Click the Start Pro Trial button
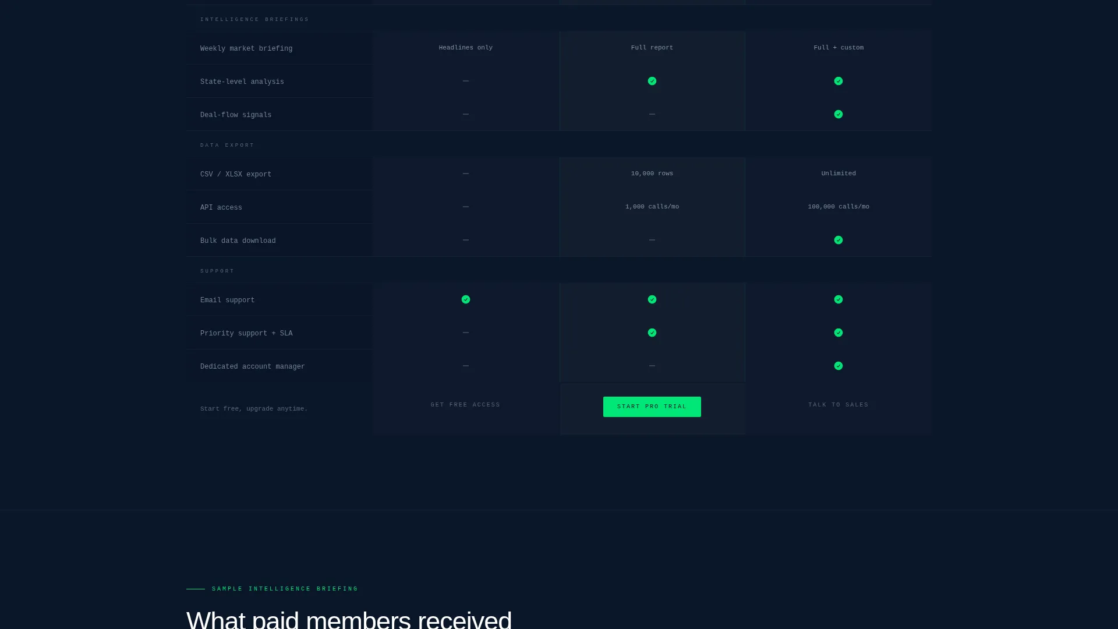The width and height of the screenshot is (1118, 629). tap(652, 407)
